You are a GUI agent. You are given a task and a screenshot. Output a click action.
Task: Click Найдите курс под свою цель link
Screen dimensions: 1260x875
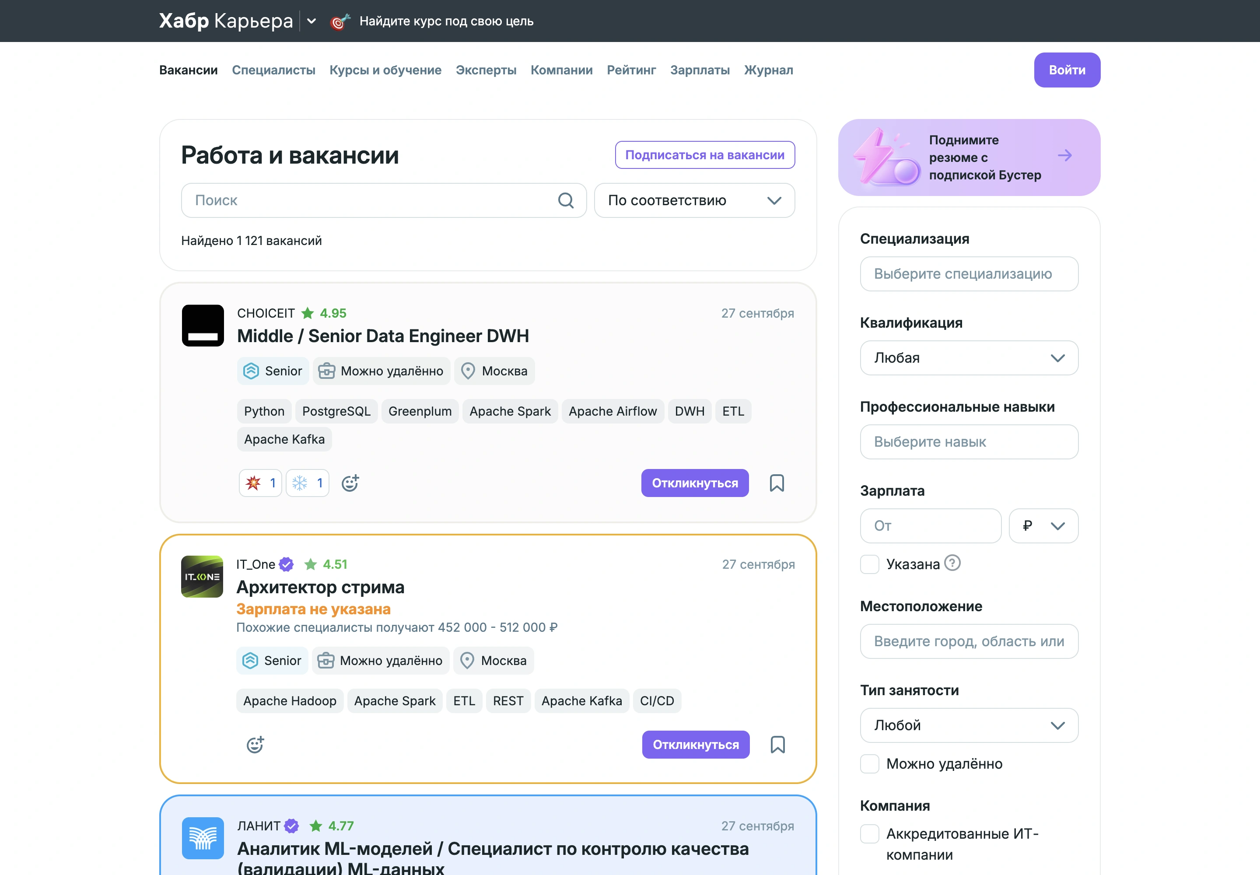pyautogui.click(x=446, y=21)
